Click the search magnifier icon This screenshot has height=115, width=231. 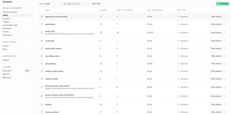click(x=64, y=4)
